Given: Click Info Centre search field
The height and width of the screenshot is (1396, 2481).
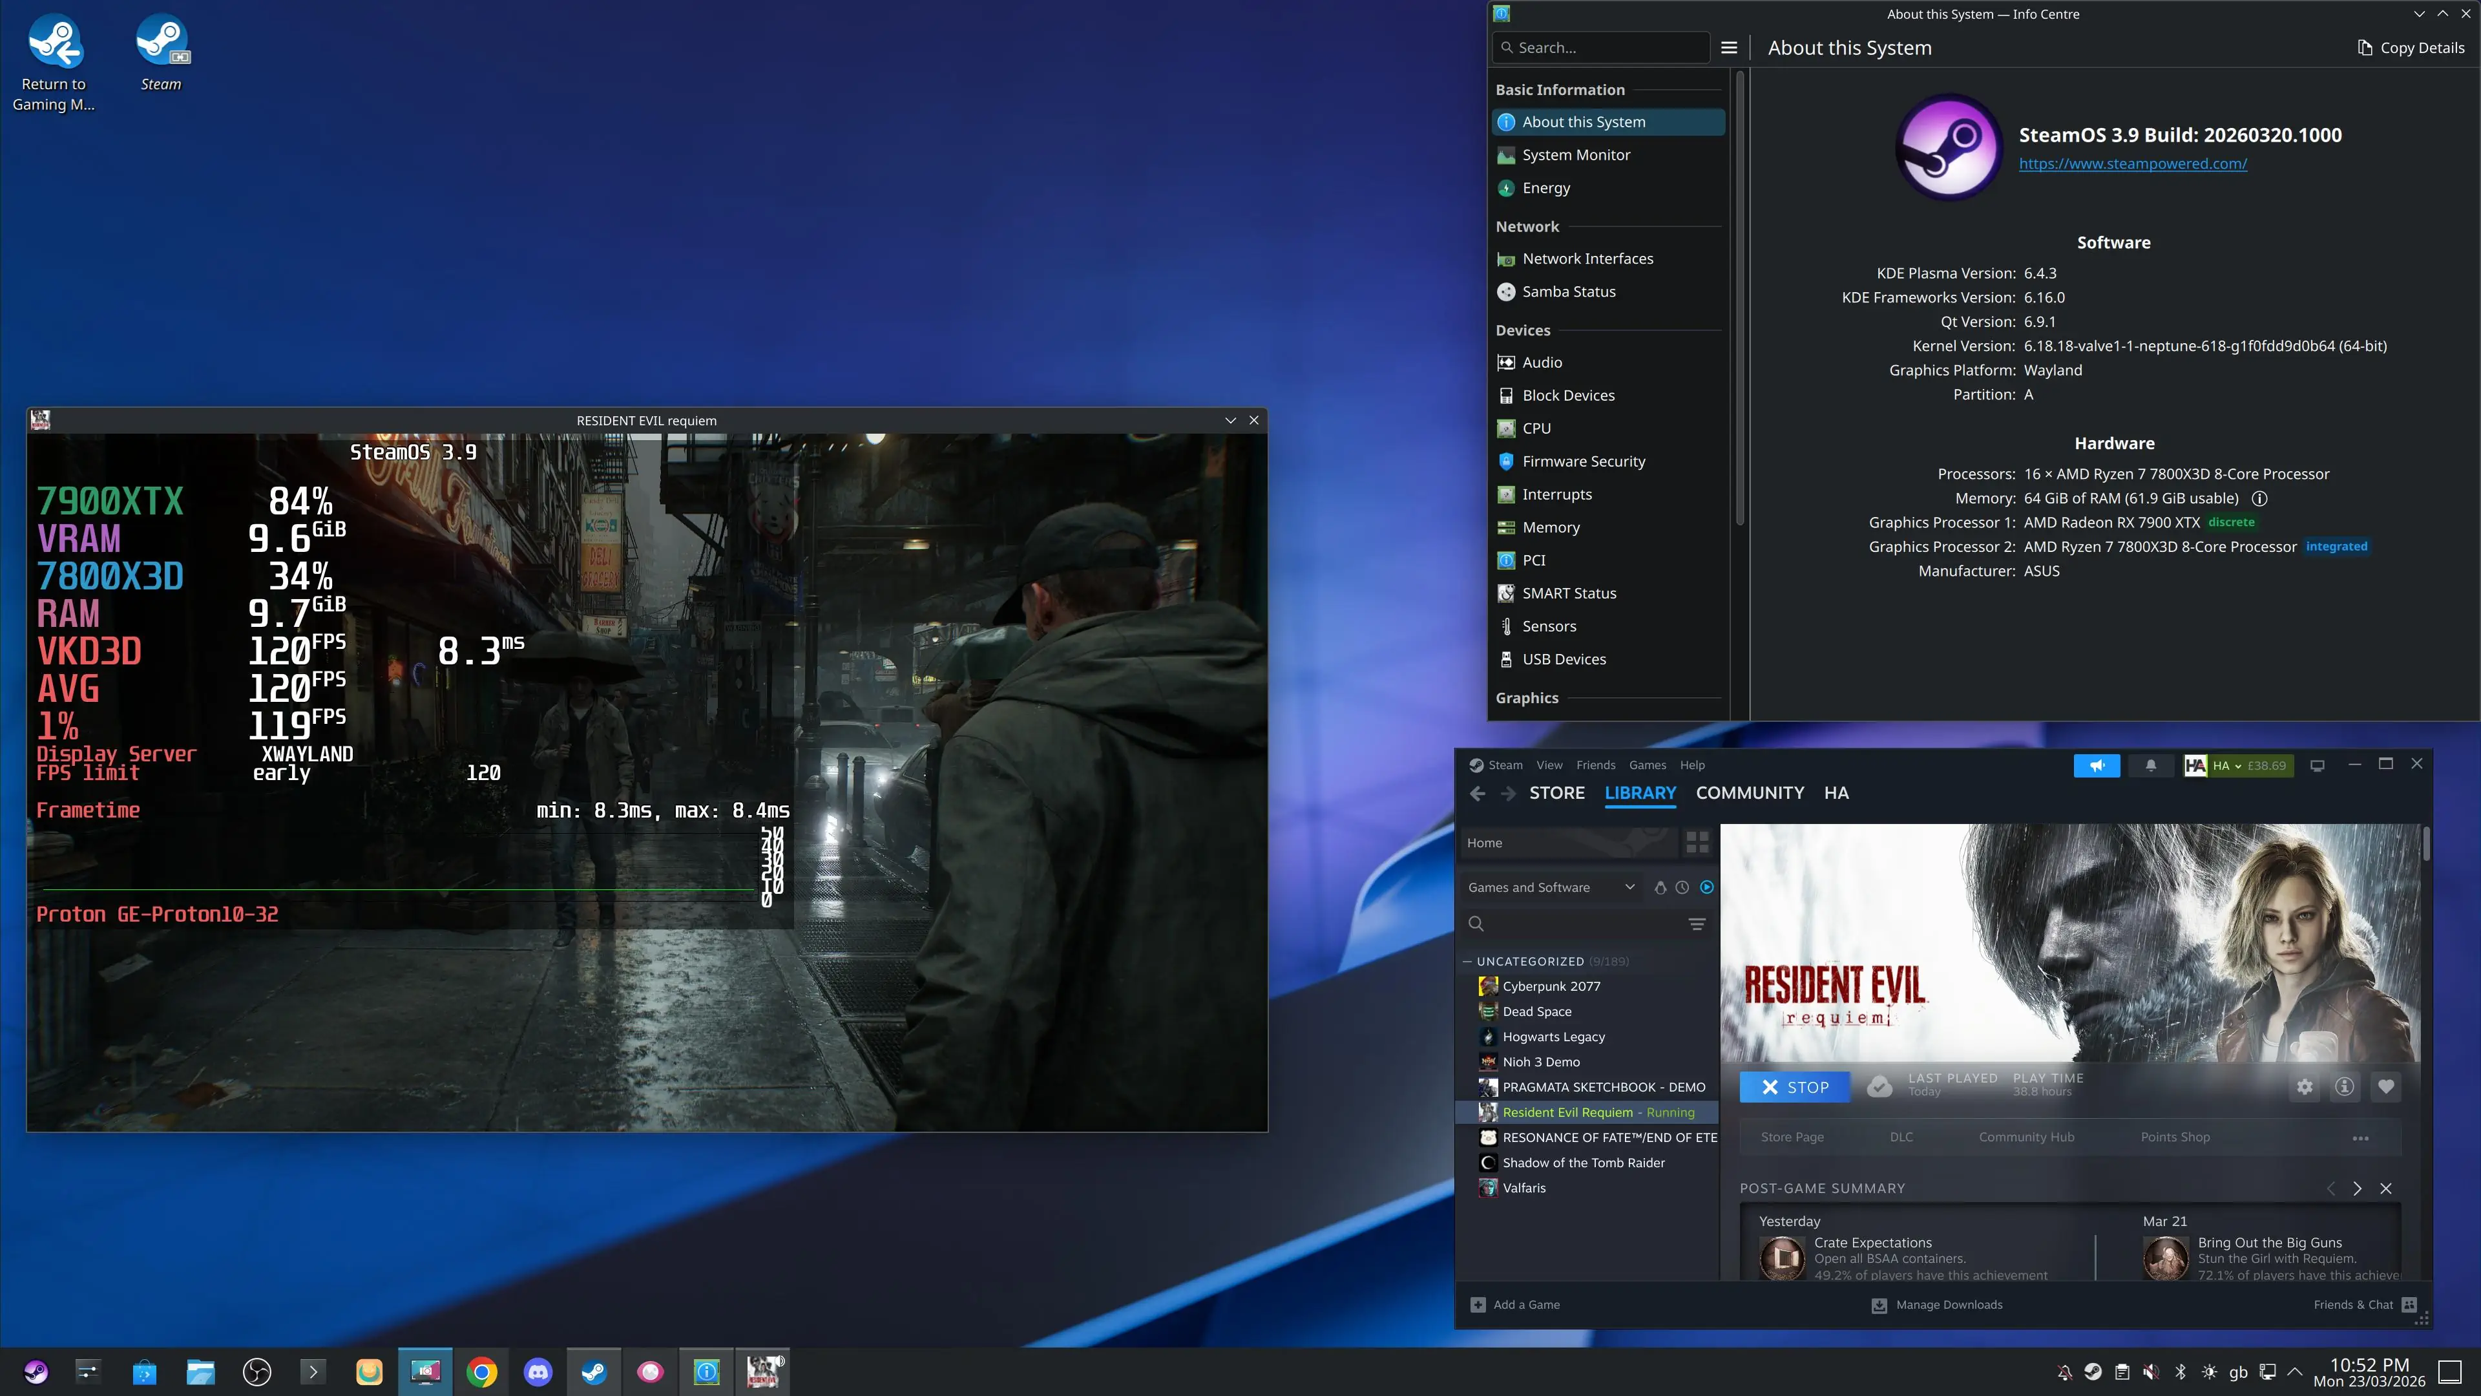Looking at the screenshot, I should click(x=1601, y=47).
